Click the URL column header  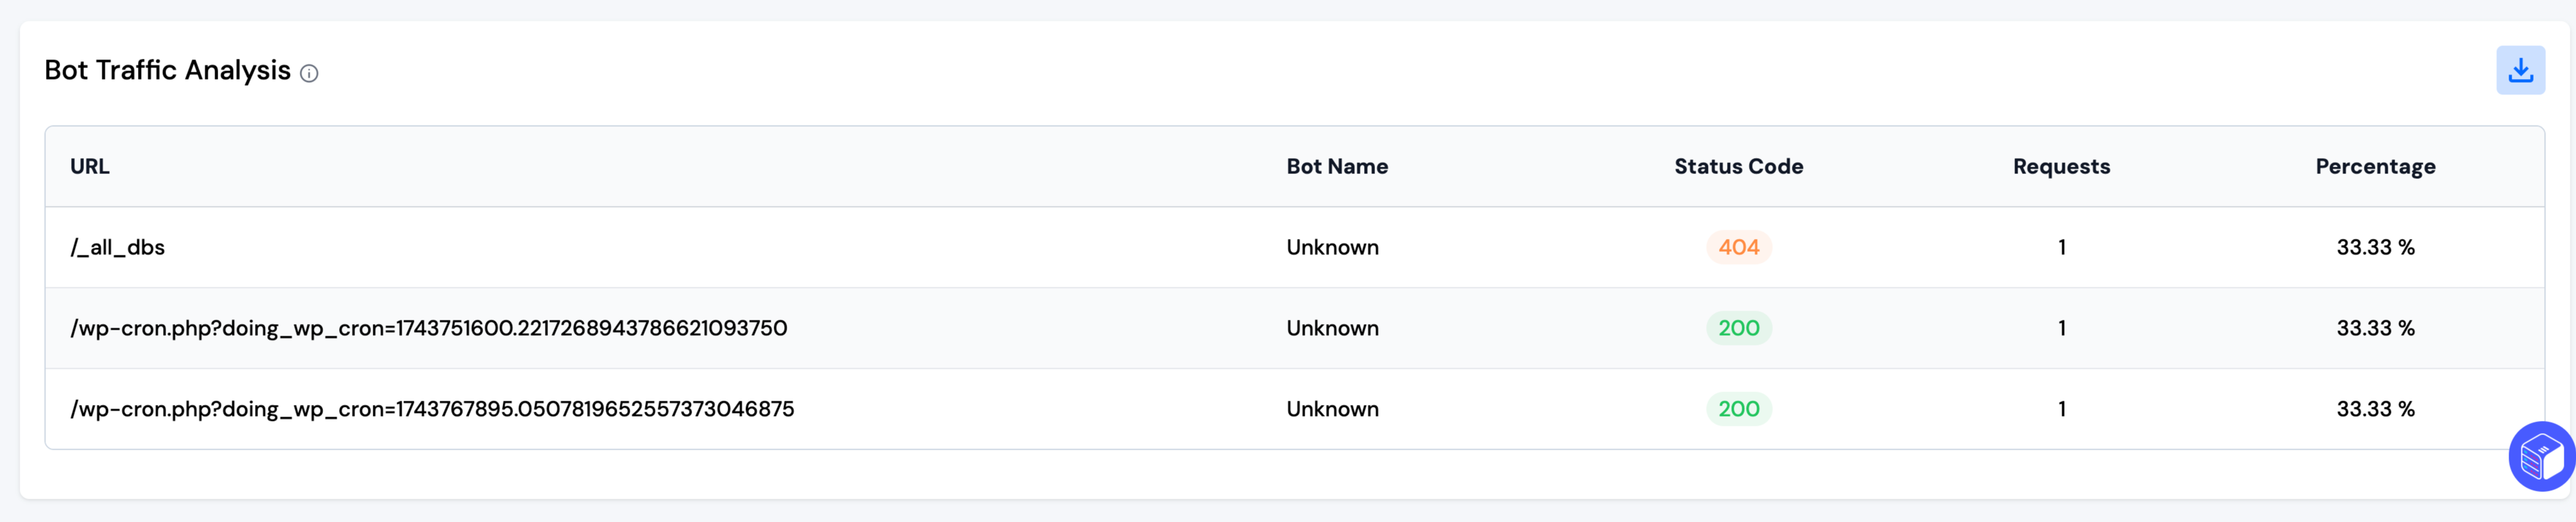tap(90, 166)
